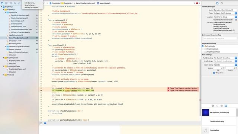238x134 pixels.
Task: Enable frugtNinjaUITests target membership checkbox
Action: click(x=203, y=52)
